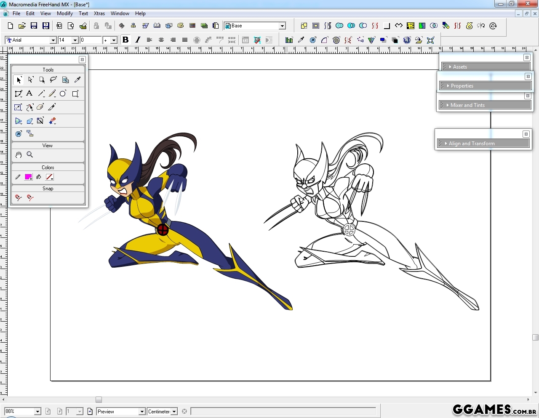The width and height of the screenshot is (539, 418).
Task: Click the Zoom magnifier tool
Action: (30, 154)
